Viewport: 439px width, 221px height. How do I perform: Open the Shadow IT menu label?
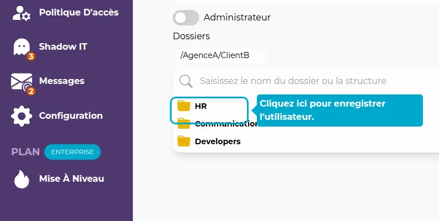(x=63, y=47)
